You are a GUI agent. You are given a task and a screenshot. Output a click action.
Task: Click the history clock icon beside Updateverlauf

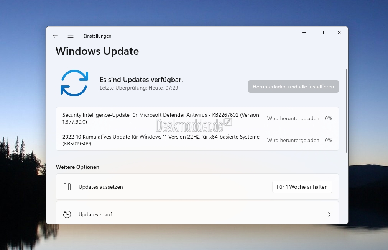[67, 214]
